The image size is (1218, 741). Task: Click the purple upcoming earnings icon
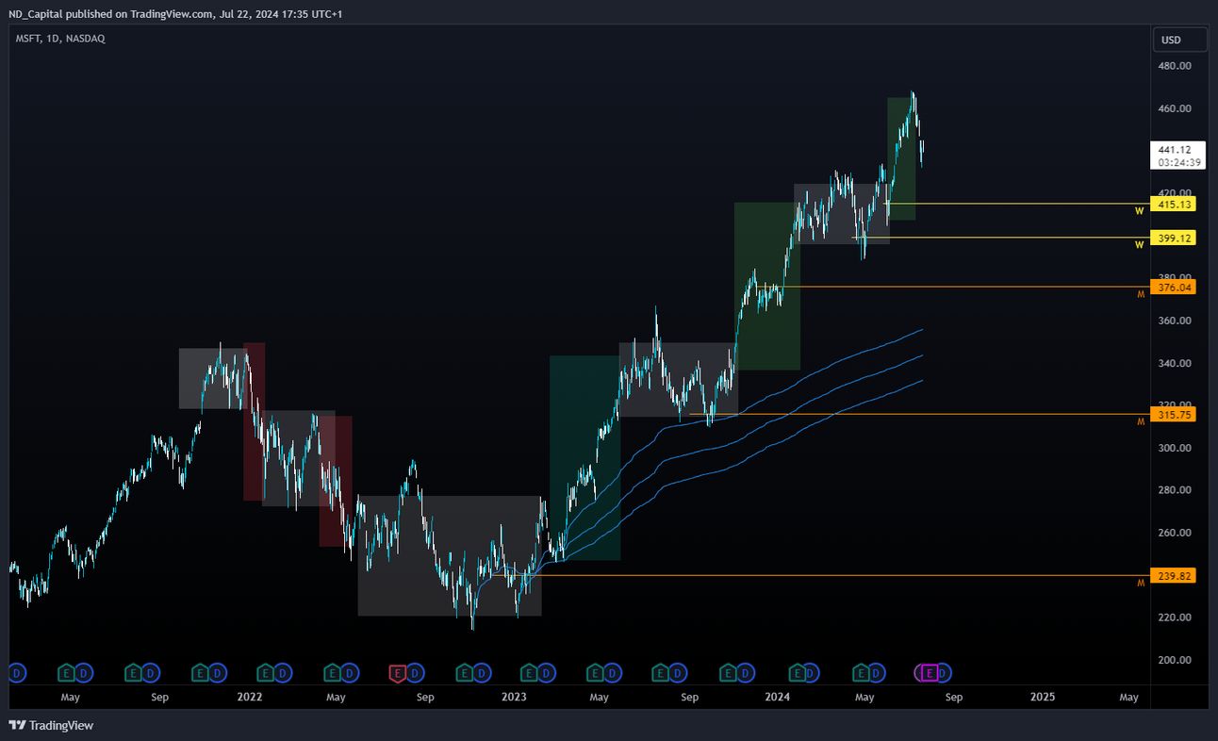930,672
